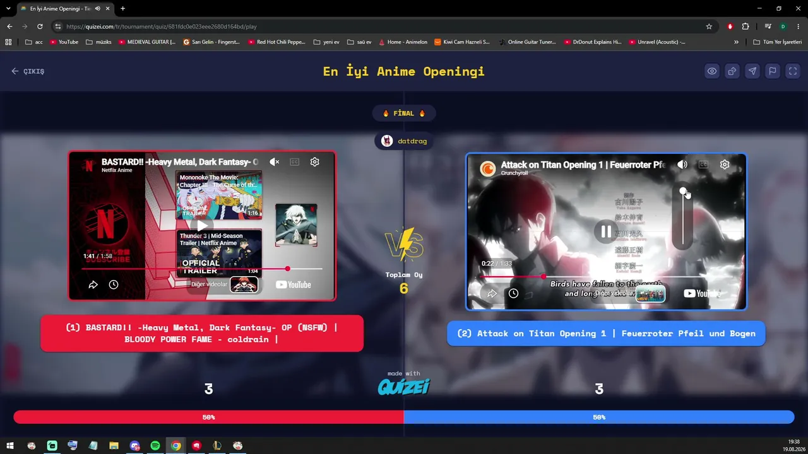The width and height of the screenshot is (808, 454).
Task: Open the Home - Animelon bookmark
Action: pyautogui.click(x=403, y=42)
